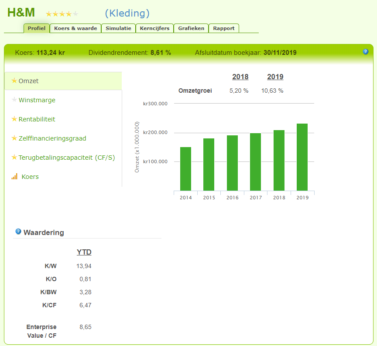Click the K/O value 0,81

(x=86, y=279)
